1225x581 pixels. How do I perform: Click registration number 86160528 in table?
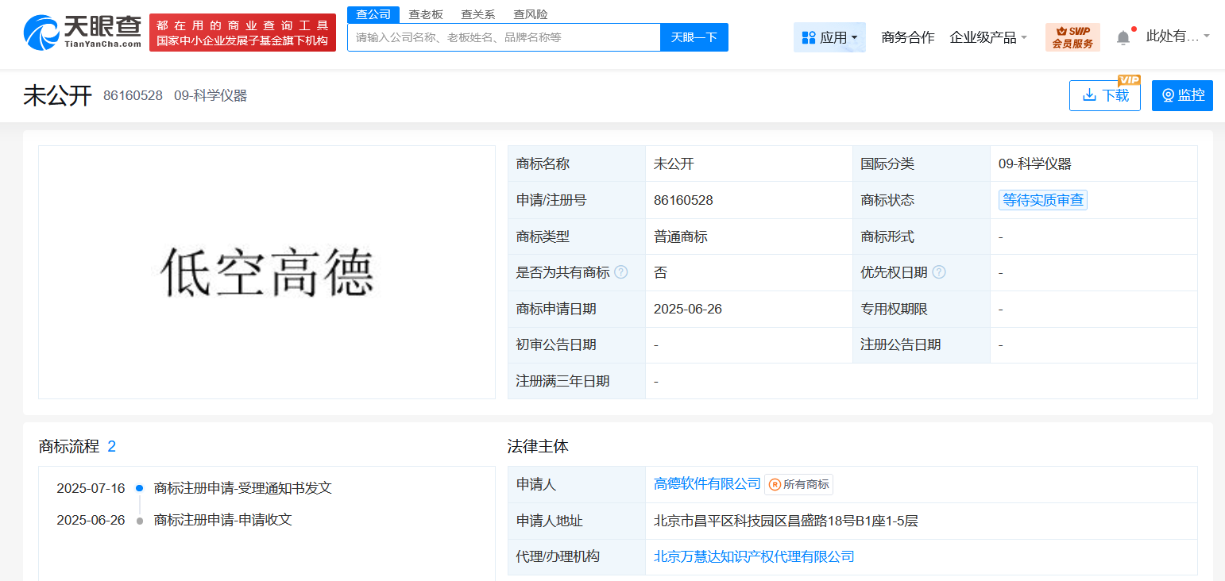pyautogui.click(x=683, y=200)
